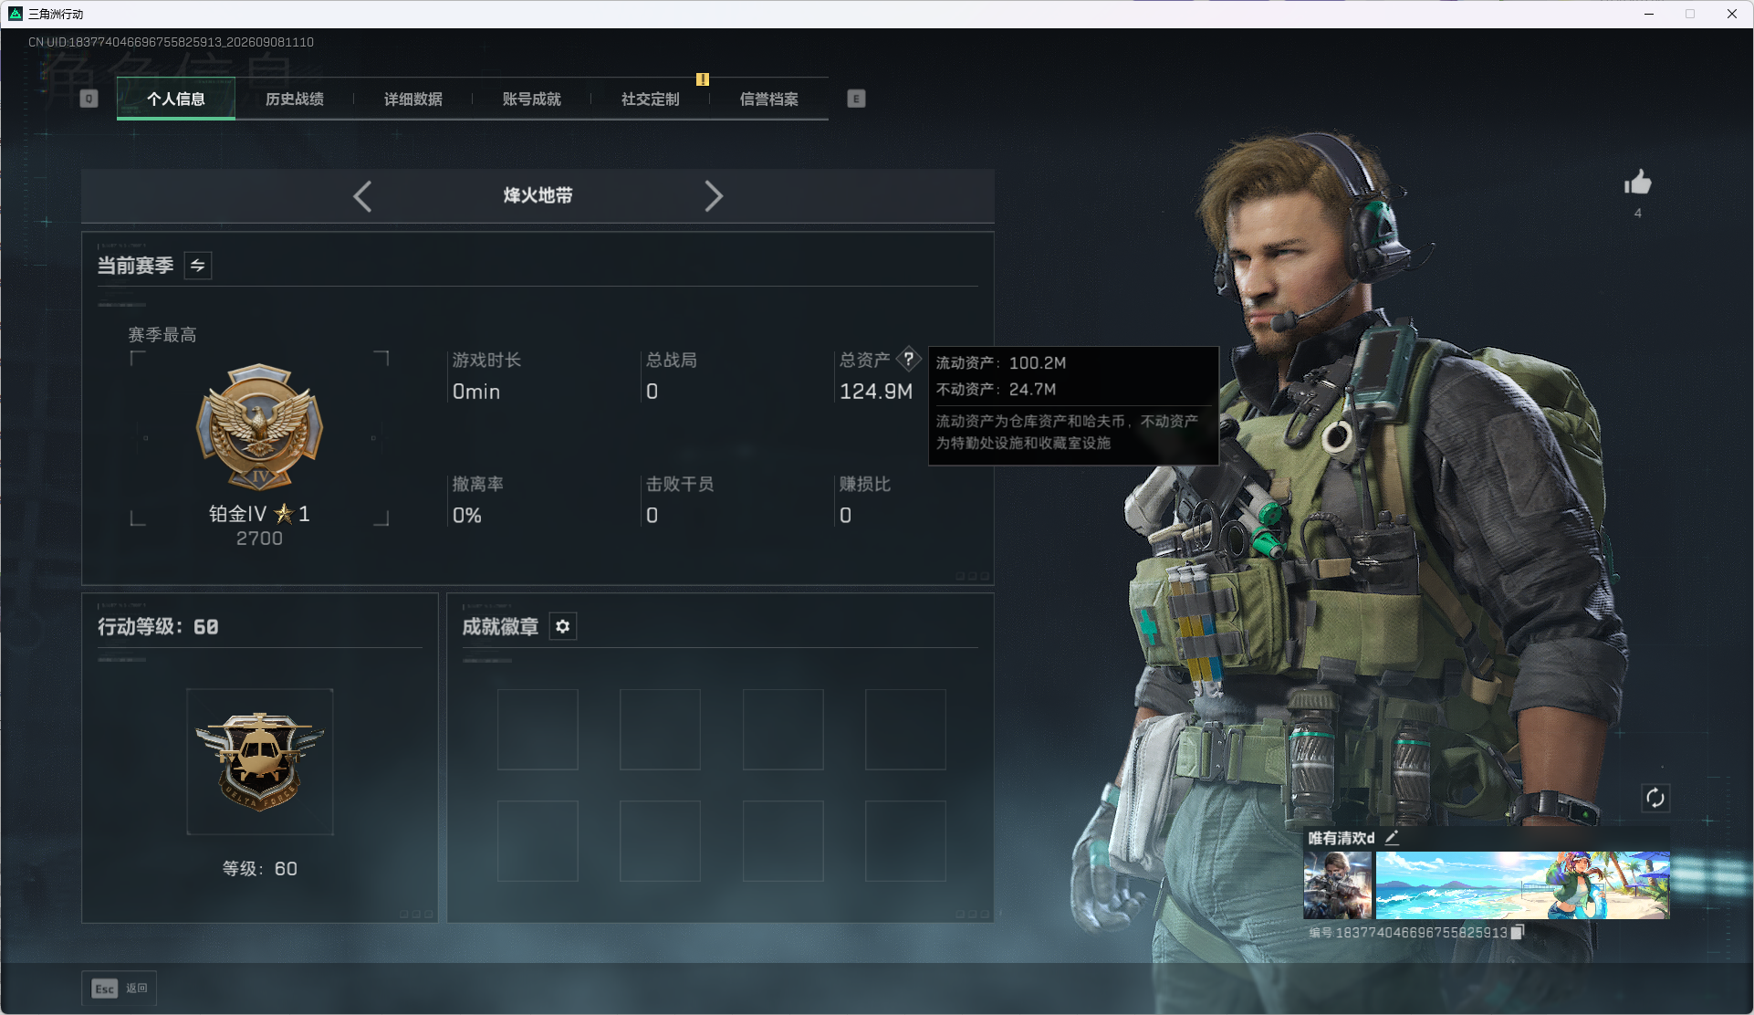Minimize the 三角洲行动 window
This screenshot has width=1754, height=1015.
coord(1649,14)
